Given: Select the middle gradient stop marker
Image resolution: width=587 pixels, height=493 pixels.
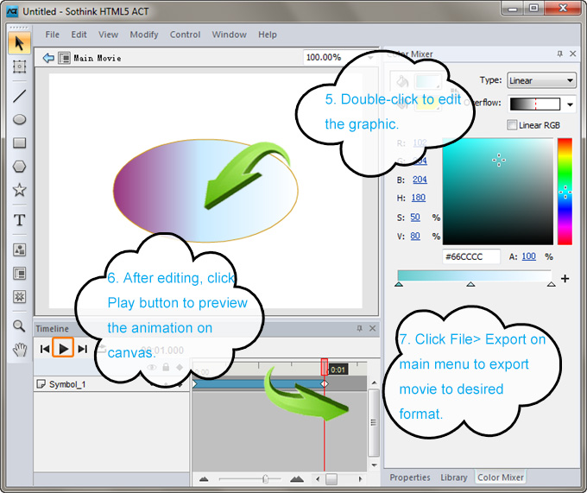Looking at the screenshot, I should 470,284.
